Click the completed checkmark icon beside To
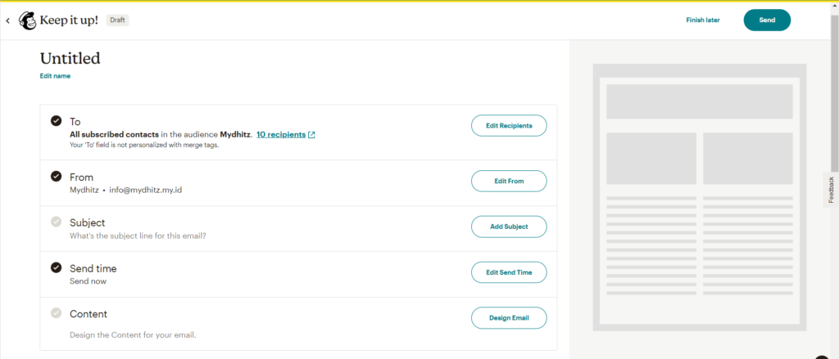The image size is (839, 359). [56, 121]
